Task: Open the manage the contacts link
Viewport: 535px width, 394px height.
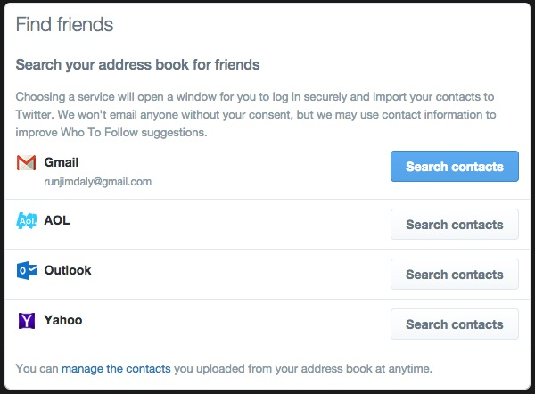Action: (x=116, y=369)
